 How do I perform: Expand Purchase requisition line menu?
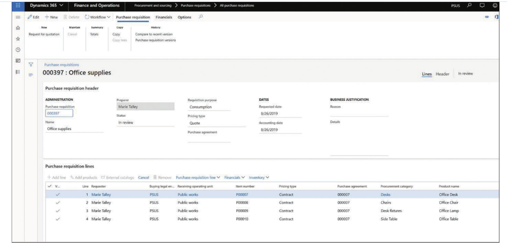tap(198, 178)
